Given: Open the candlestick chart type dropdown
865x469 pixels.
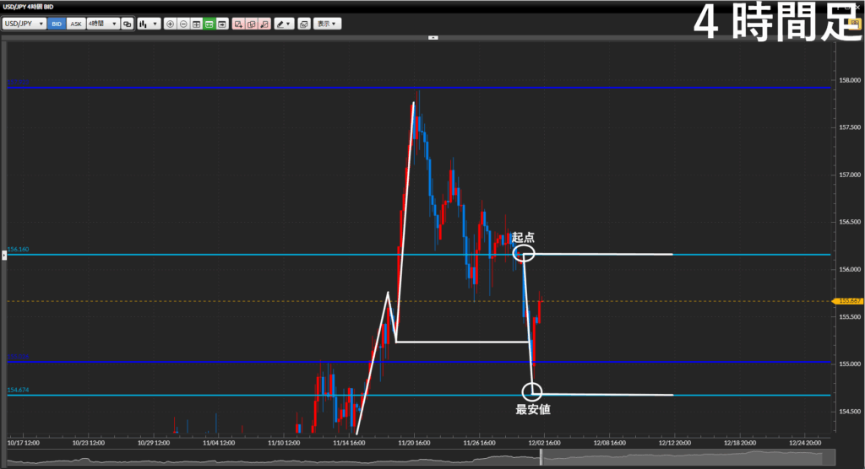Looking at the screenshot, I should pos(149,24).
